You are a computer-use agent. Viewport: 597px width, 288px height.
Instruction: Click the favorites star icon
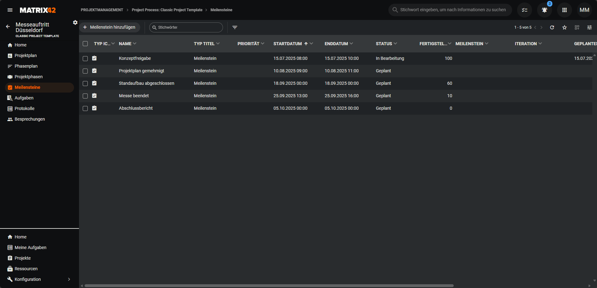(x=565, y=27)
